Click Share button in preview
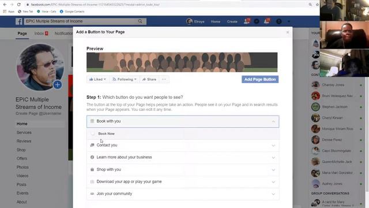Viewport: 369px width, 208px height. click(x=149, y=79)
